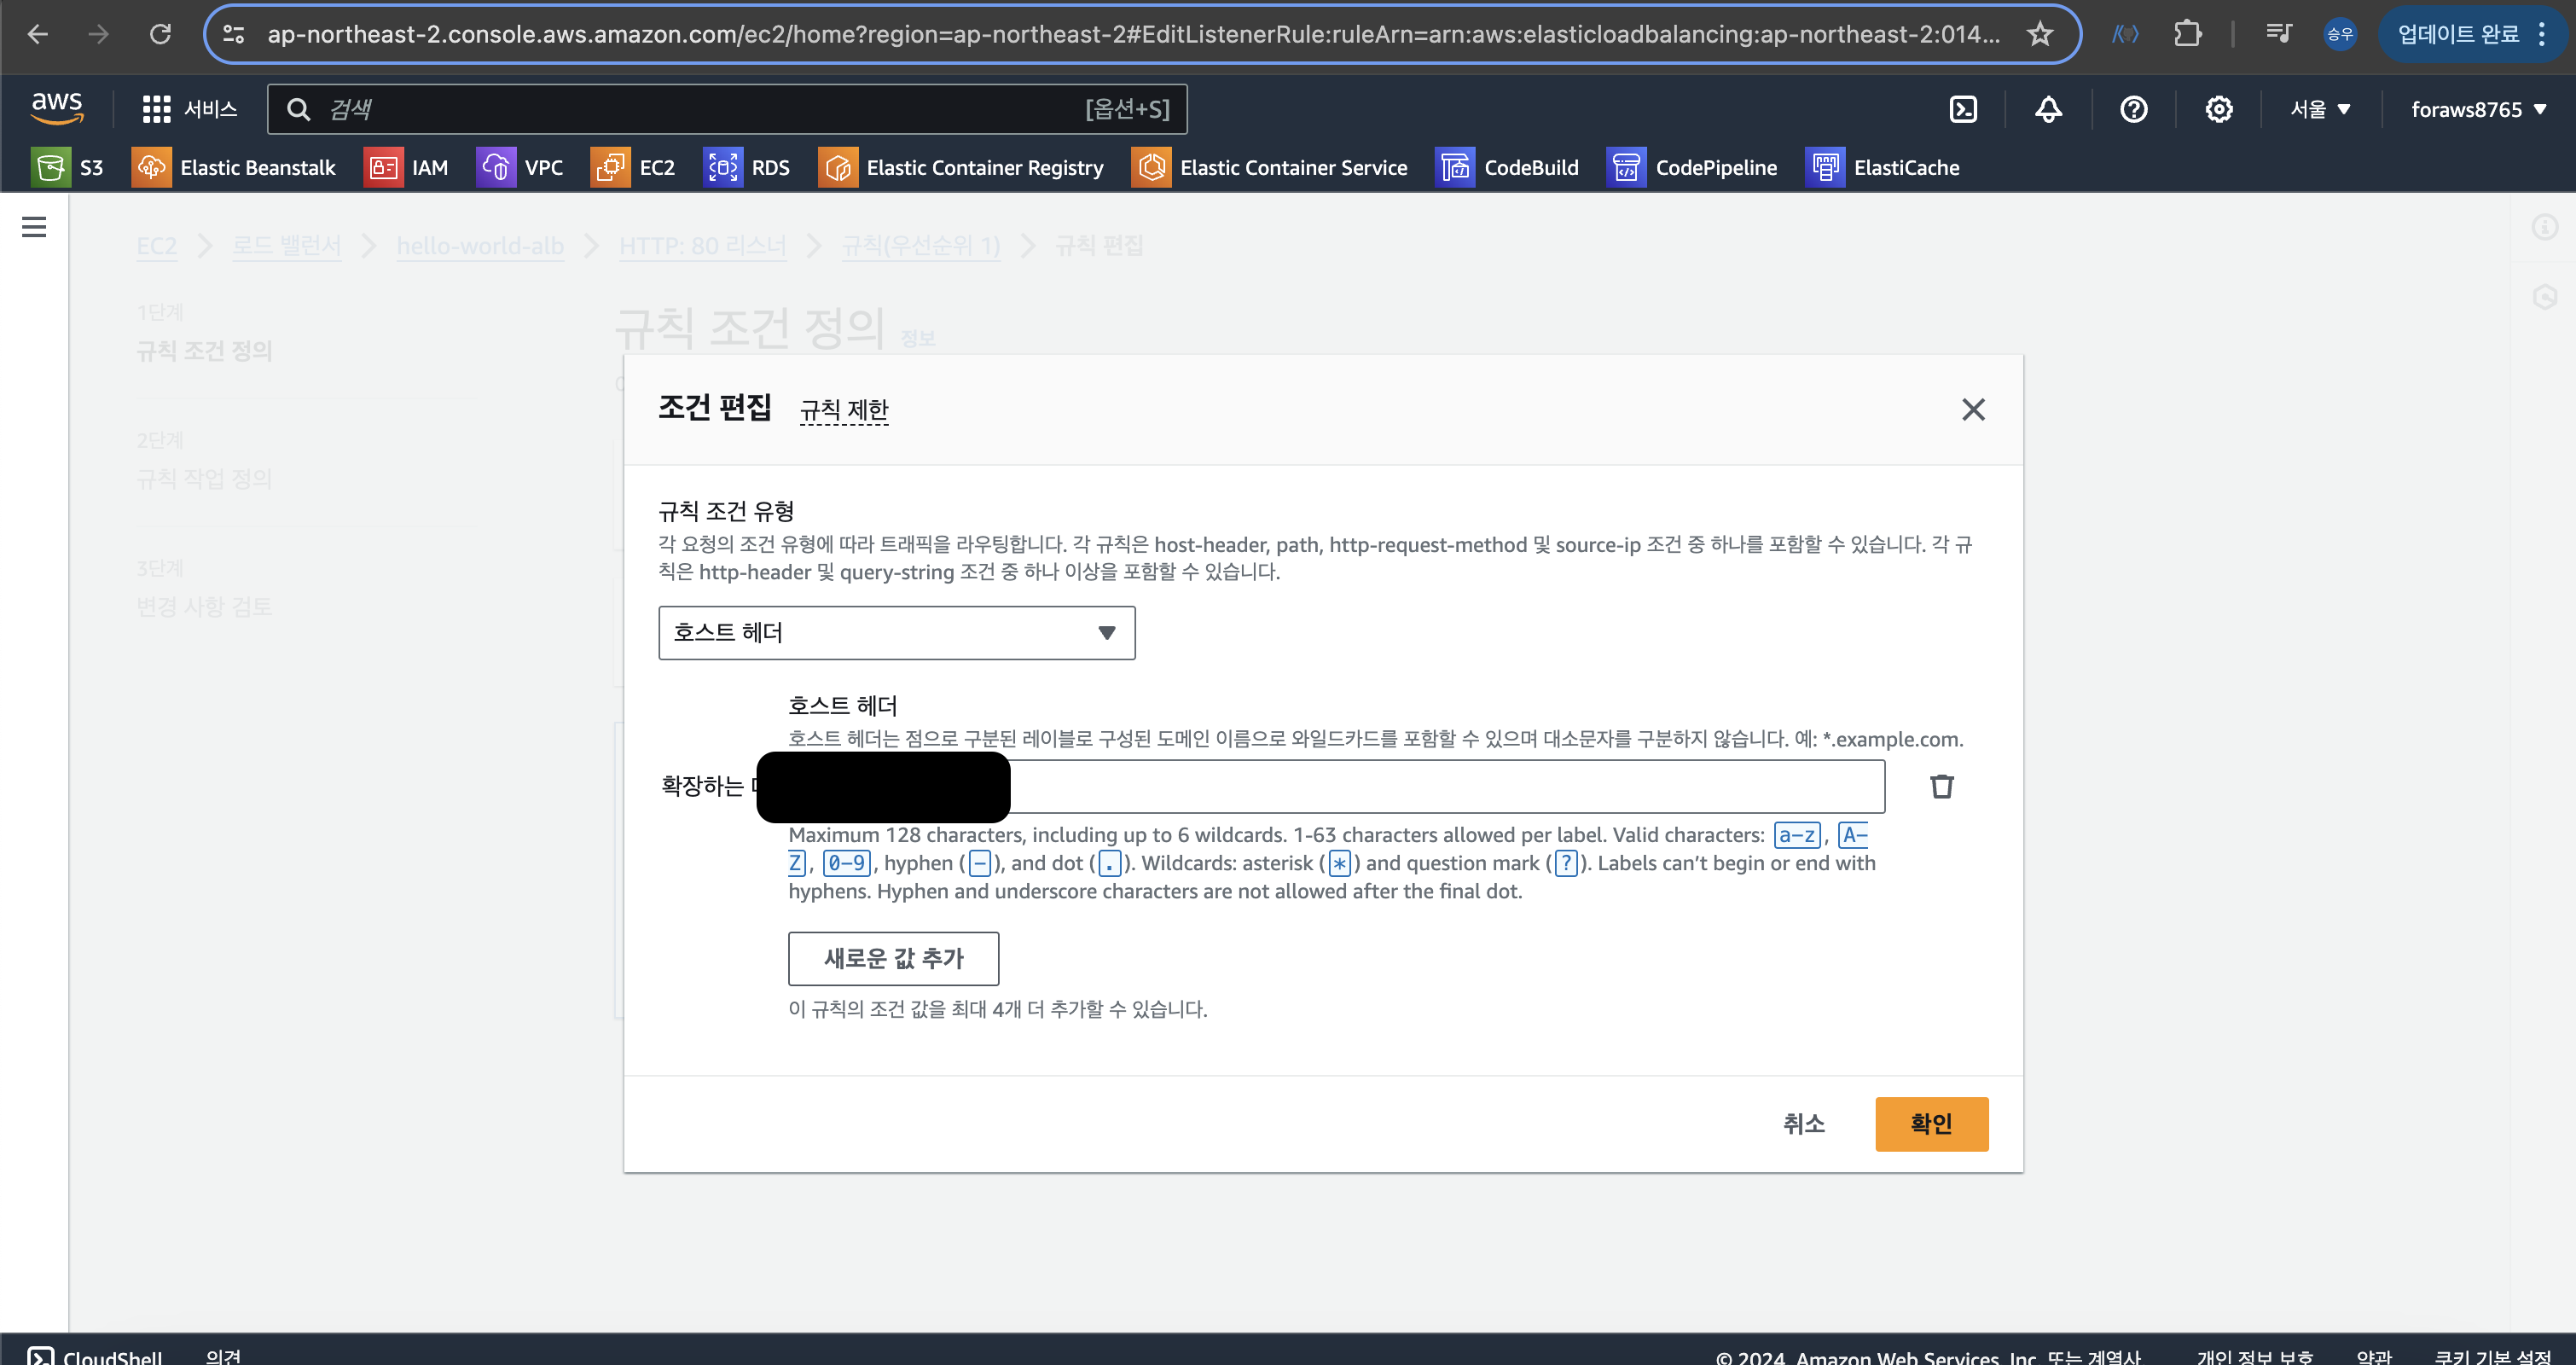
Task: Bookmark this page with star icon
Action: pyautogui.click(x=2040, y=34)
